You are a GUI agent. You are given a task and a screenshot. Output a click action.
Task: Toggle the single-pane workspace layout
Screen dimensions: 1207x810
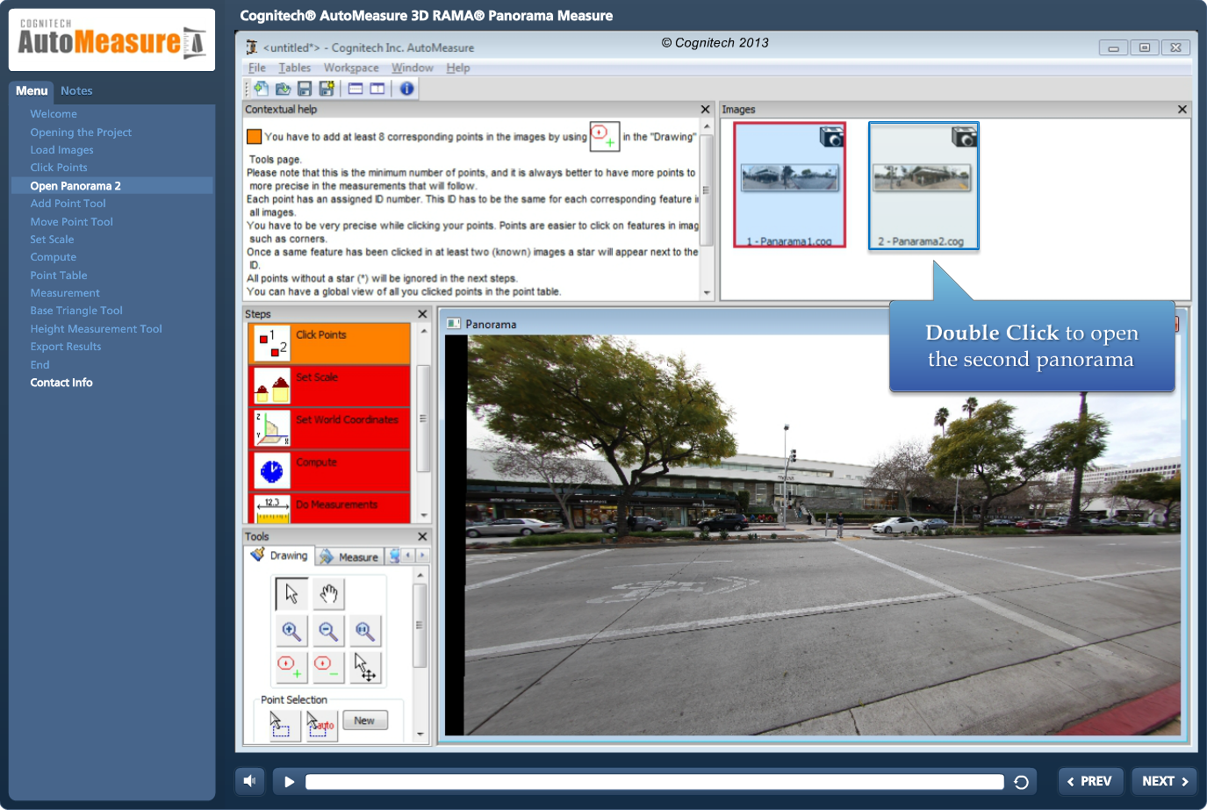pyautogui.click(x=356, y=88)
